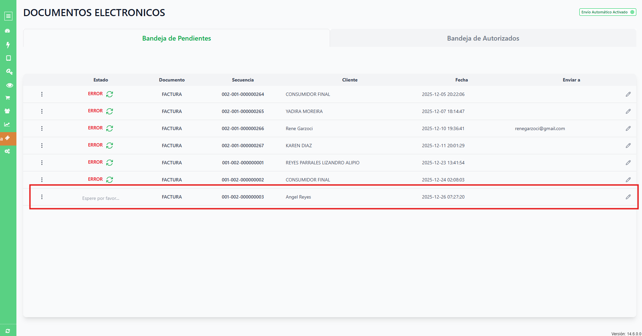Open the gears settings sidebar icon
The image size is (642, 336).
pos(7,151)
